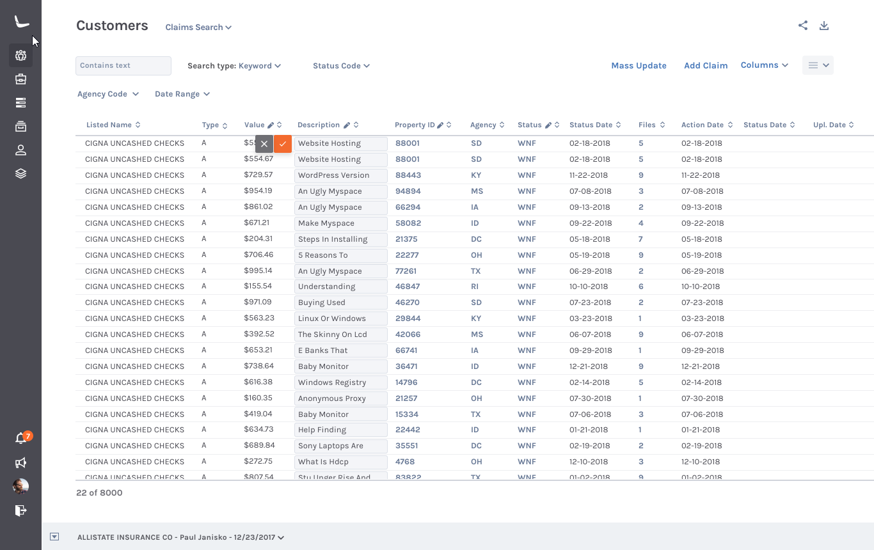The image size is (874, 550).
Task: Click the RI agency cell
Action: (475, 287)
